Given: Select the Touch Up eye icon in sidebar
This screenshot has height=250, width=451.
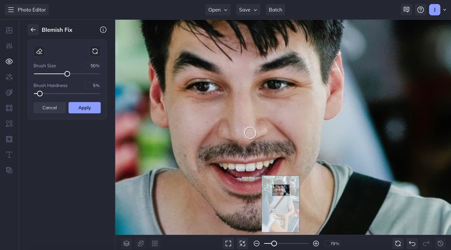Looking at the screenshot, I should pyautogui.click(x=9, y=62).
